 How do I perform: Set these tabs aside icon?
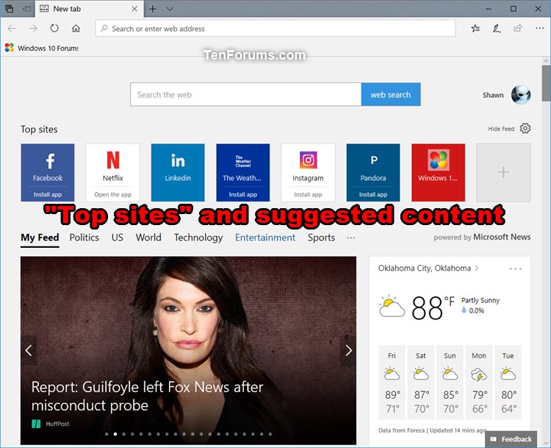click(x=26, y=9)
